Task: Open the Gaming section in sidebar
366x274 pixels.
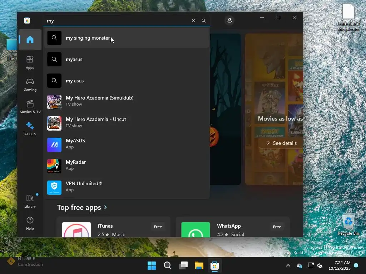Action: point(30,85)
